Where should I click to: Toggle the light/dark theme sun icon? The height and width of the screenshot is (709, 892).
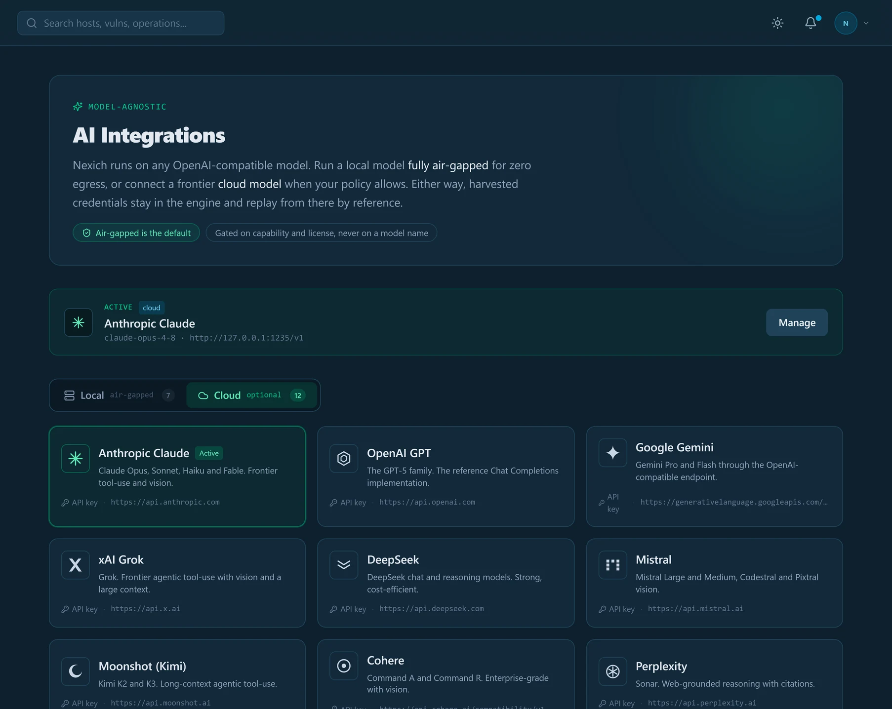777,23
